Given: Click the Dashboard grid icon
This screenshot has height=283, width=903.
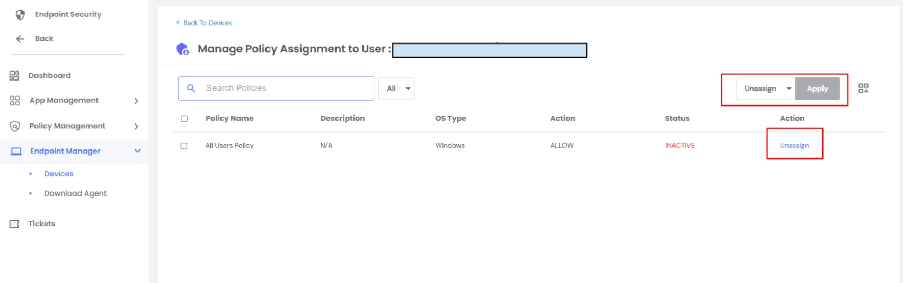Looking at the screenshot, I should 14,76.
